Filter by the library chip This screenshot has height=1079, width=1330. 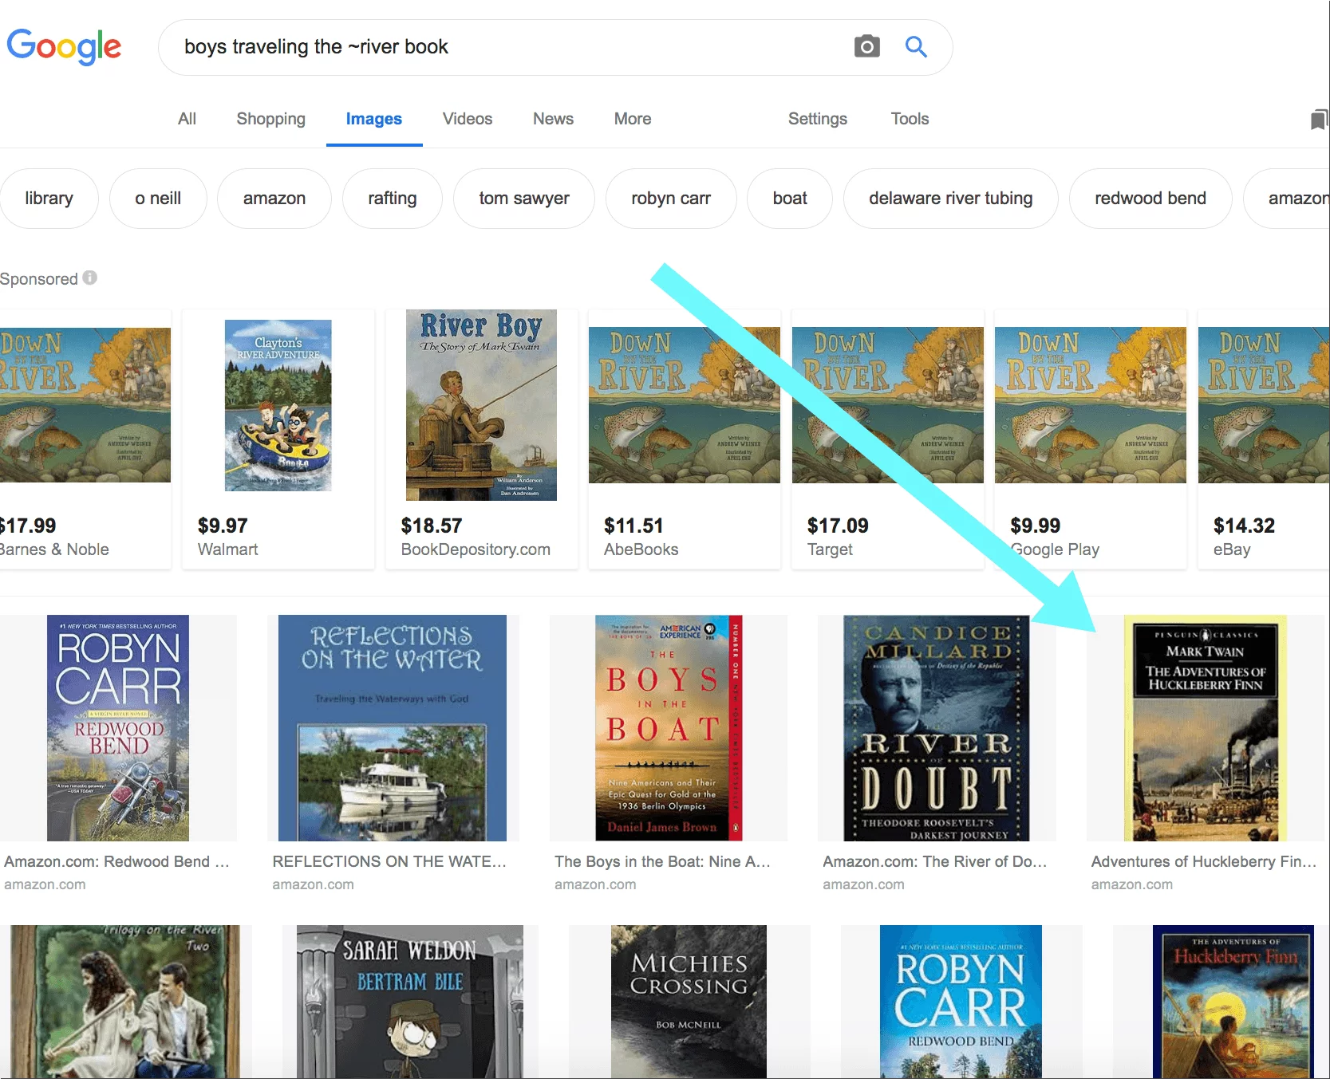point(49,199)
